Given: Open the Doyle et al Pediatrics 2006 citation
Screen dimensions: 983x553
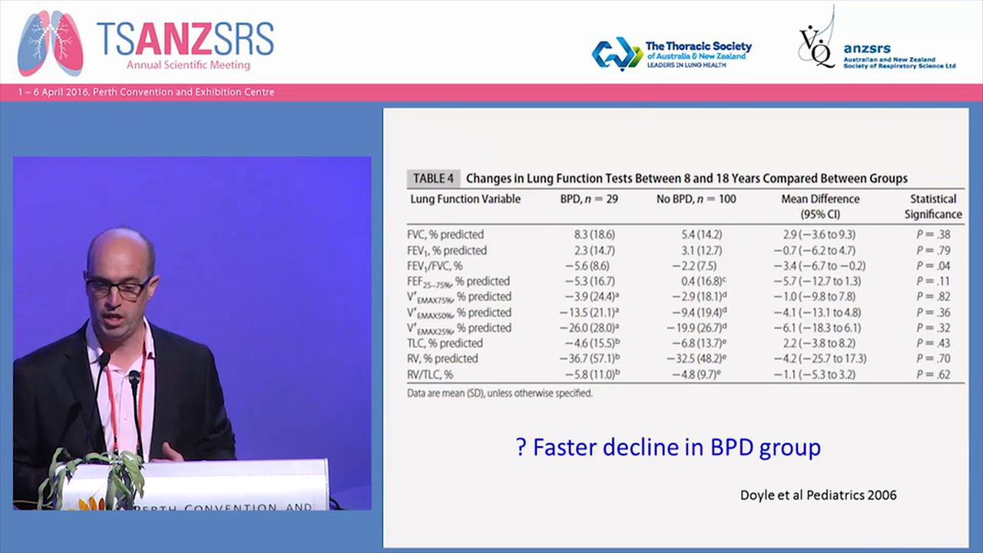Looking at the screenshot, I should point(818,495).
